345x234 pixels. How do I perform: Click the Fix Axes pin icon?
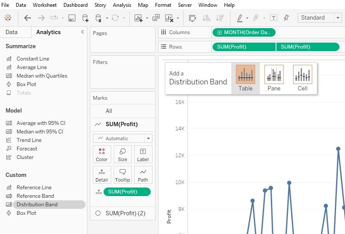(286, 18)
